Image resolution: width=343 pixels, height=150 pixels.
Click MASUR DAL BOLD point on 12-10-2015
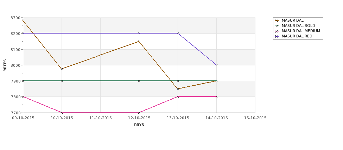(x=139, y=81)
